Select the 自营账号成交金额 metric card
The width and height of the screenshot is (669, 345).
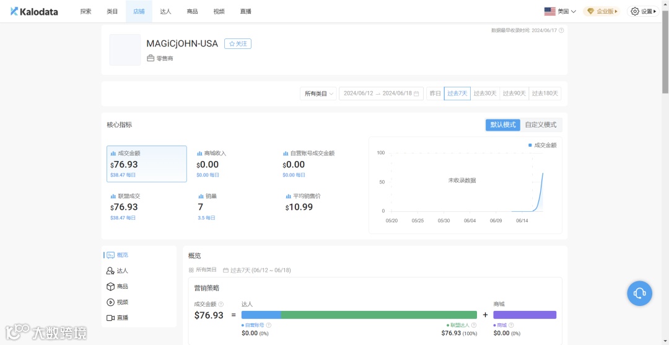[x=319, y=164]
